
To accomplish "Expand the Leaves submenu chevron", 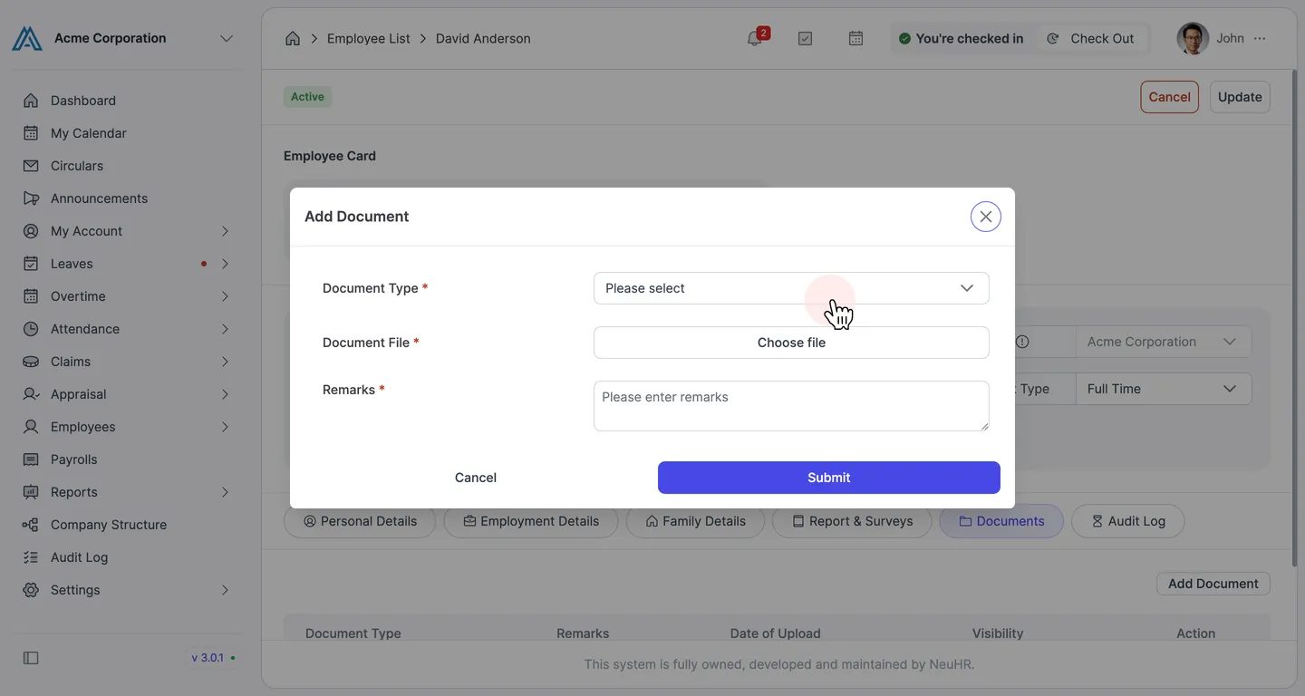I will pos(225,264).
